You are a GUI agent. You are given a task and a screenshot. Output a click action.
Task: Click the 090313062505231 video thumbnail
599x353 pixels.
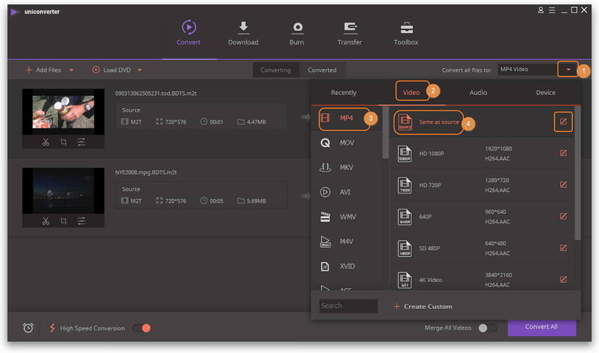coord(63,112)
